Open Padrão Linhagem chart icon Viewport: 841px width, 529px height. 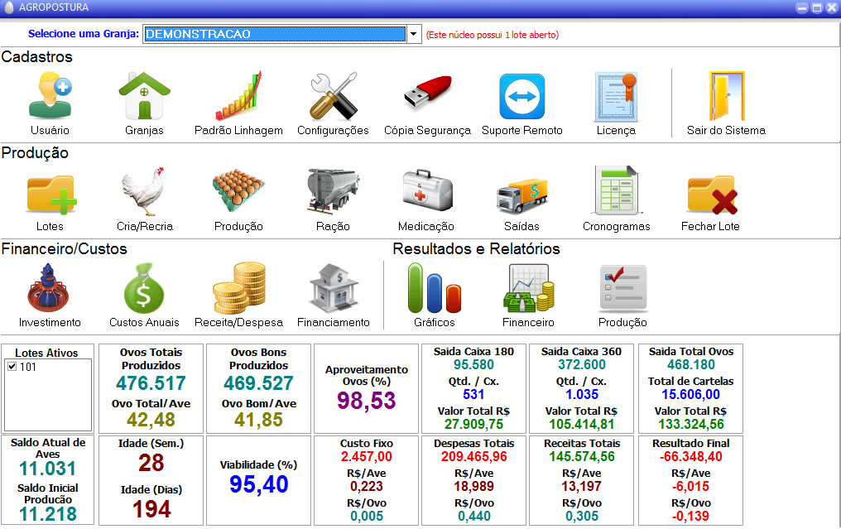pyautogui.click(x=238, y=96)
